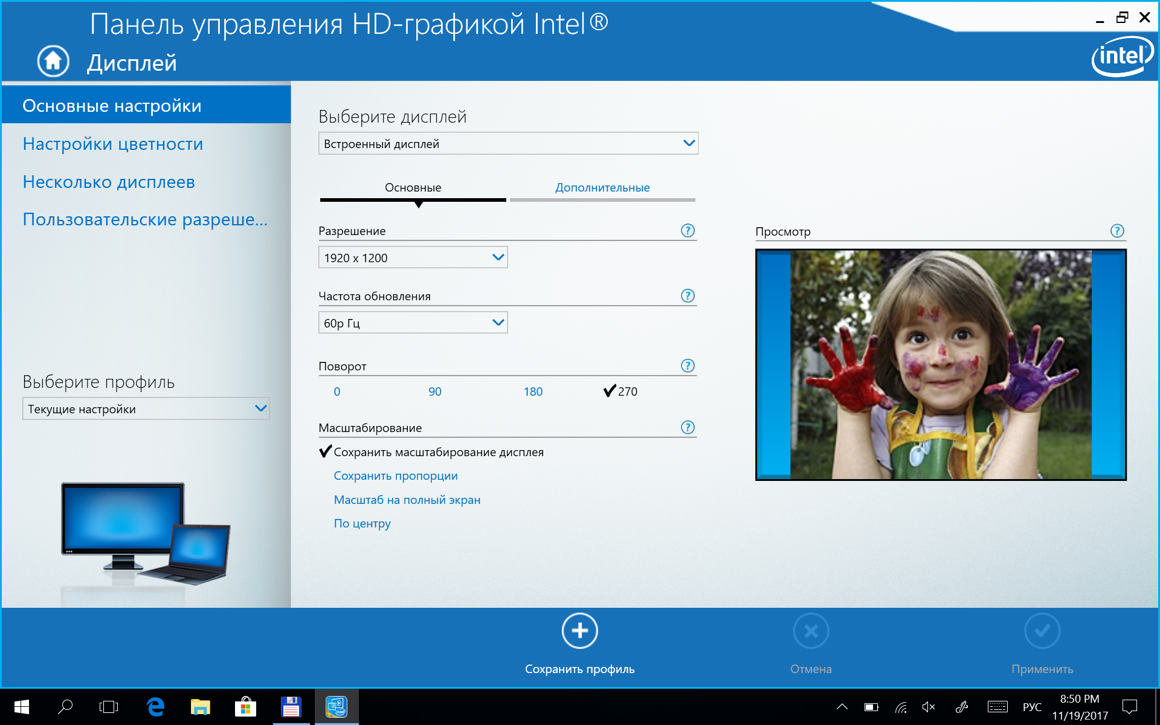Switch to Основные tab
The height and width of the screenshot is (725, 1160).
pyautogui.click(x=413, y=188)
